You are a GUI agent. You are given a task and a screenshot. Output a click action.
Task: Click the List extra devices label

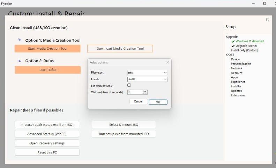(102, 86)
